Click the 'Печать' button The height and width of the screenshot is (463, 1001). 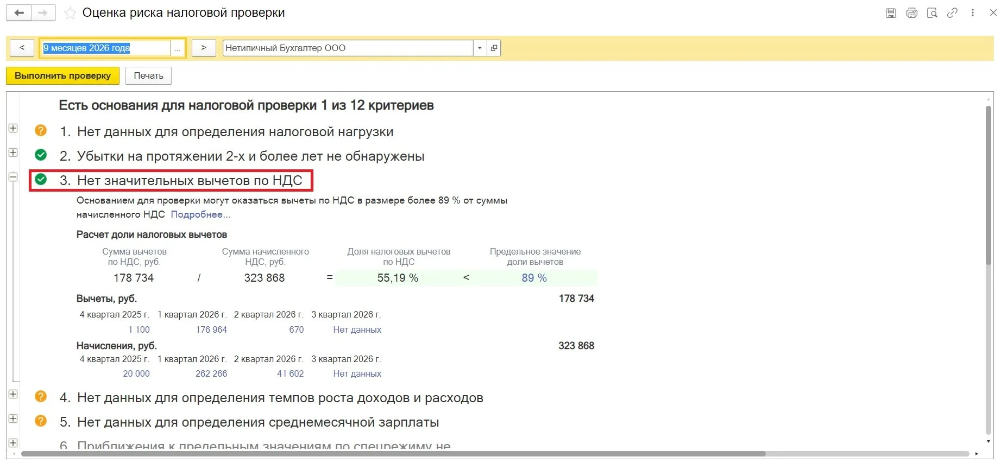coord(148,75)
